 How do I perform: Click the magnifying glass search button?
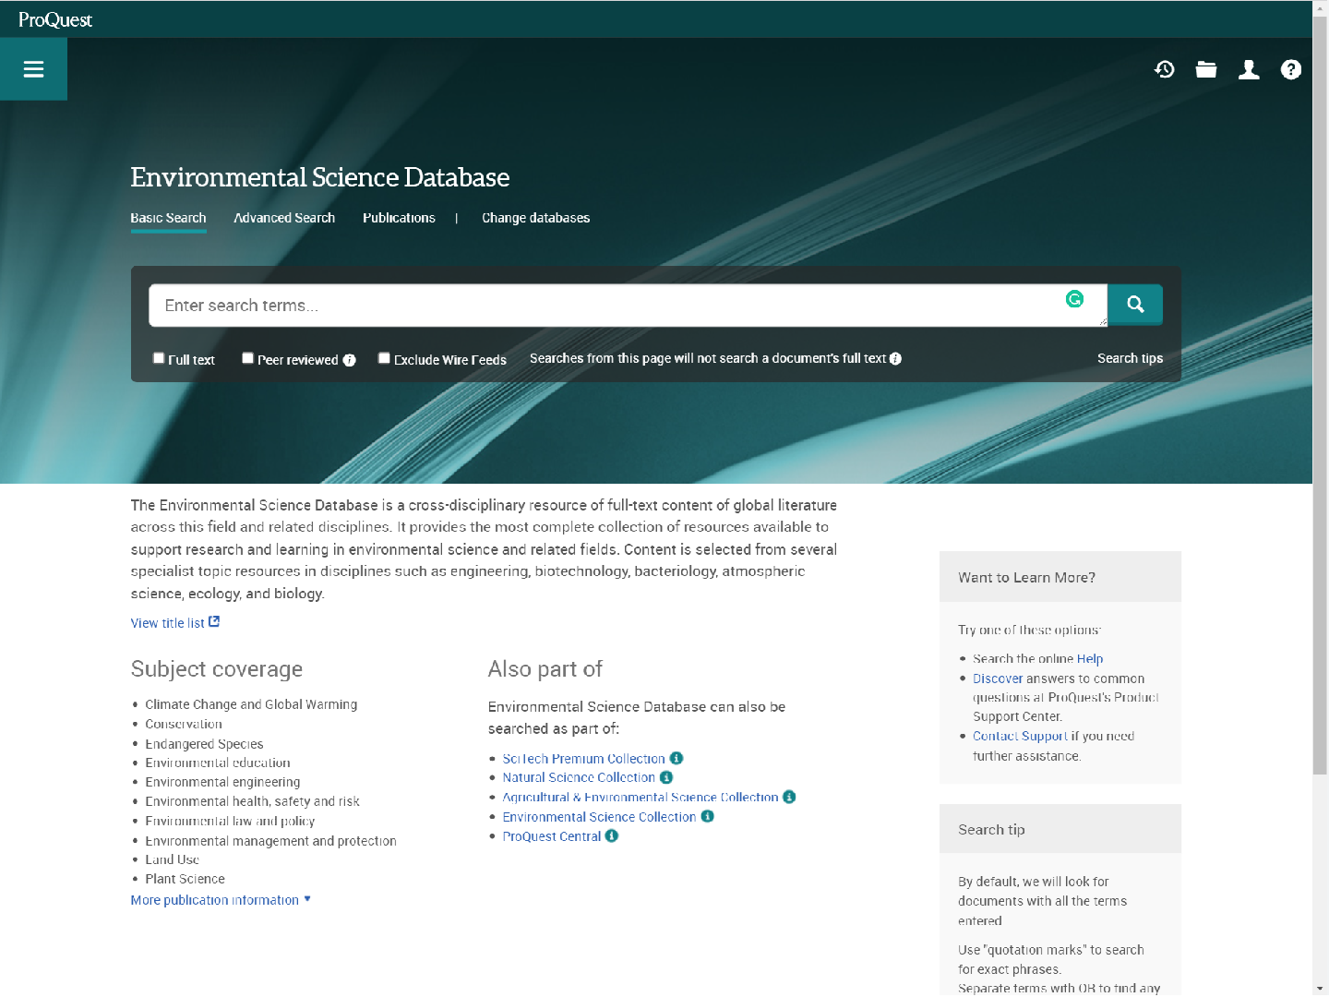point(1135,305)
